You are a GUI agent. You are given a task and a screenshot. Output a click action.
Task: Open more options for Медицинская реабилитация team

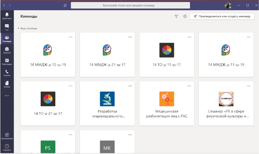pos(189,86)
